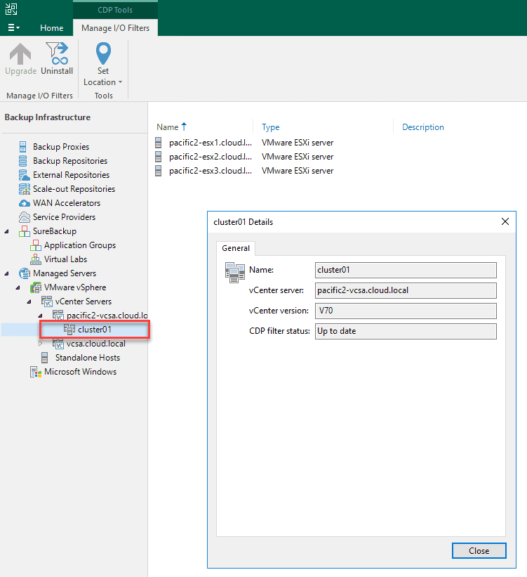The height and width of the screenshot is (577, 527).
Task: Click the Name field showing cluster01
Action: (406, 270)
